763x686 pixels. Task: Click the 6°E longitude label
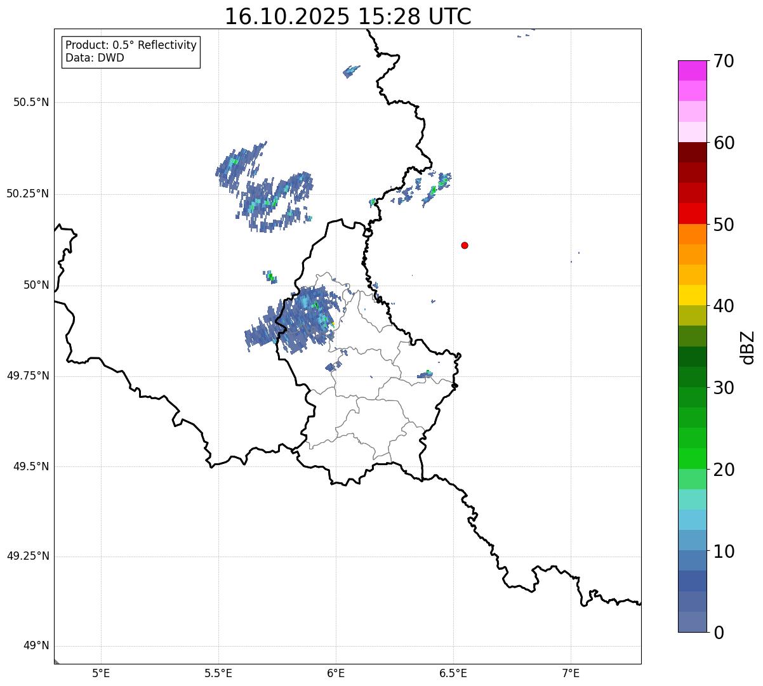[x=336, y=673]
